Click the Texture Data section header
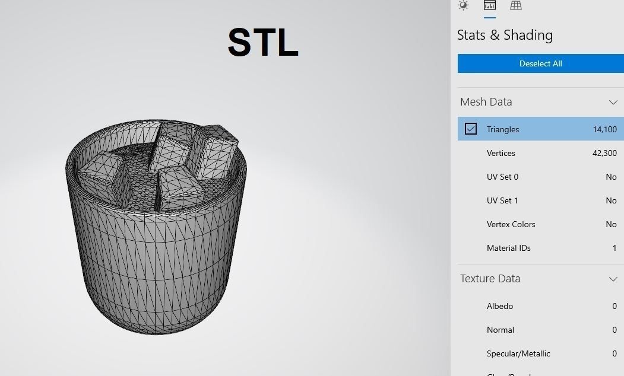Viewport: 624px width, 376px height. click(x=540, y=279)
